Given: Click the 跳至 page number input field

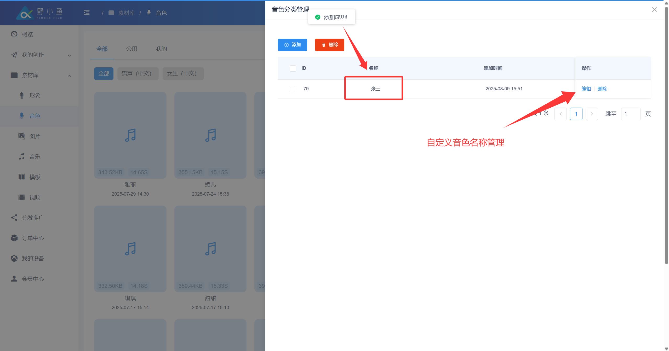Looking at the screenshot, I should pyautogui.click(x=630, y=114).
